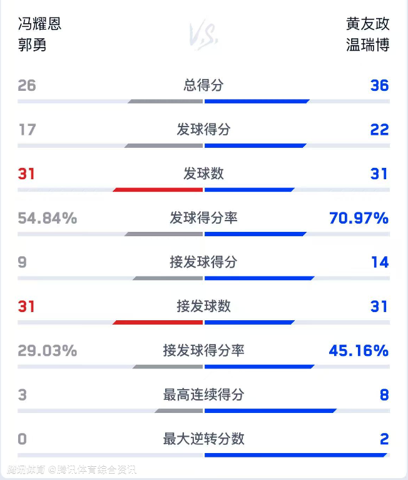Select the gray total score 26
Viewport: 408px width, 480px height.
click(x=27, y=85)
